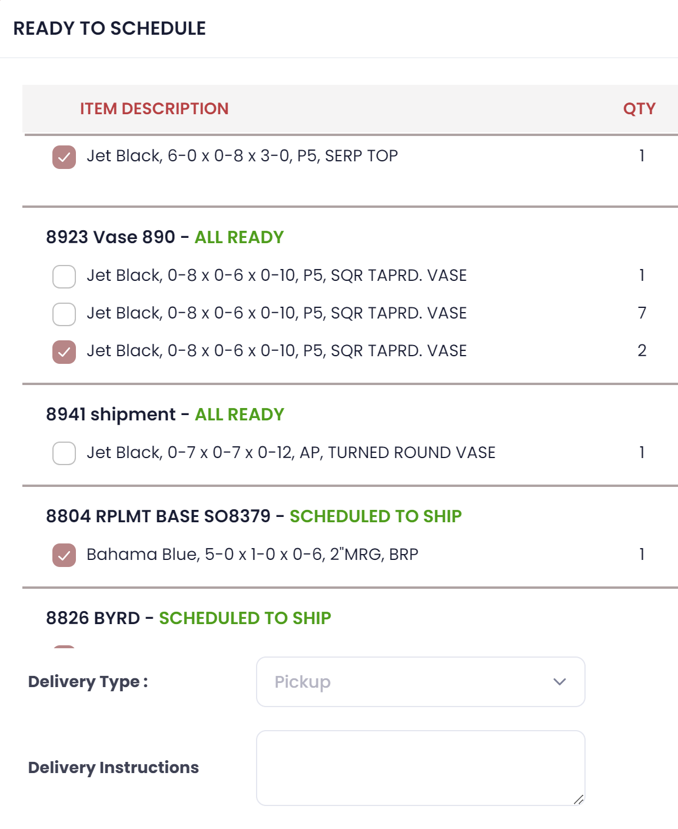The image size is (678, 829).
Task: Uncheck the Bahama Blue BRP item checkbox
Action: click(64, 555)
